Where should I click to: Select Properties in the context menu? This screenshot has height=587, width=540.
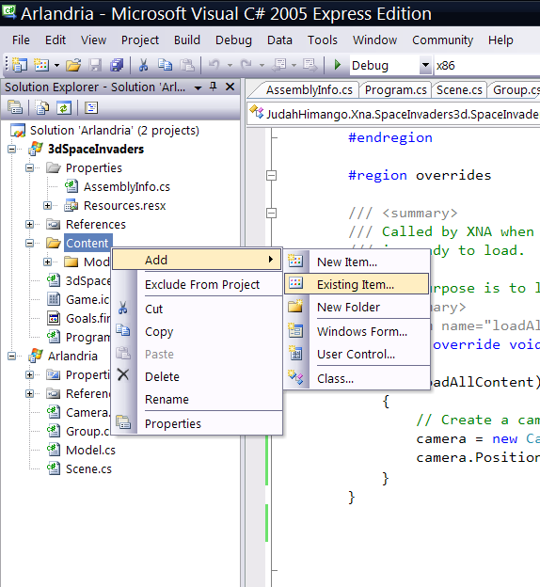(197, 423)
